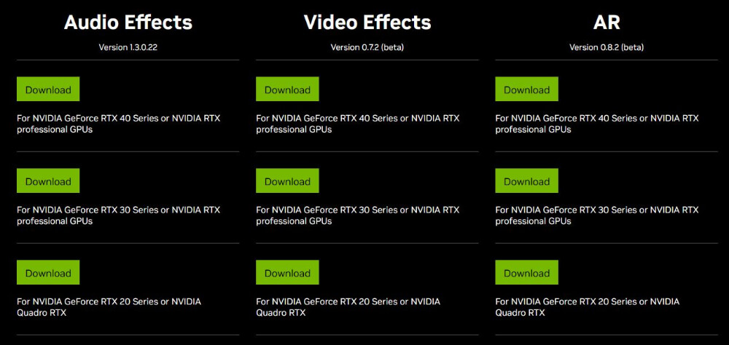
Task: Click the Audio Effects Quadro RTX description text
Action: [x=109, y=307]
